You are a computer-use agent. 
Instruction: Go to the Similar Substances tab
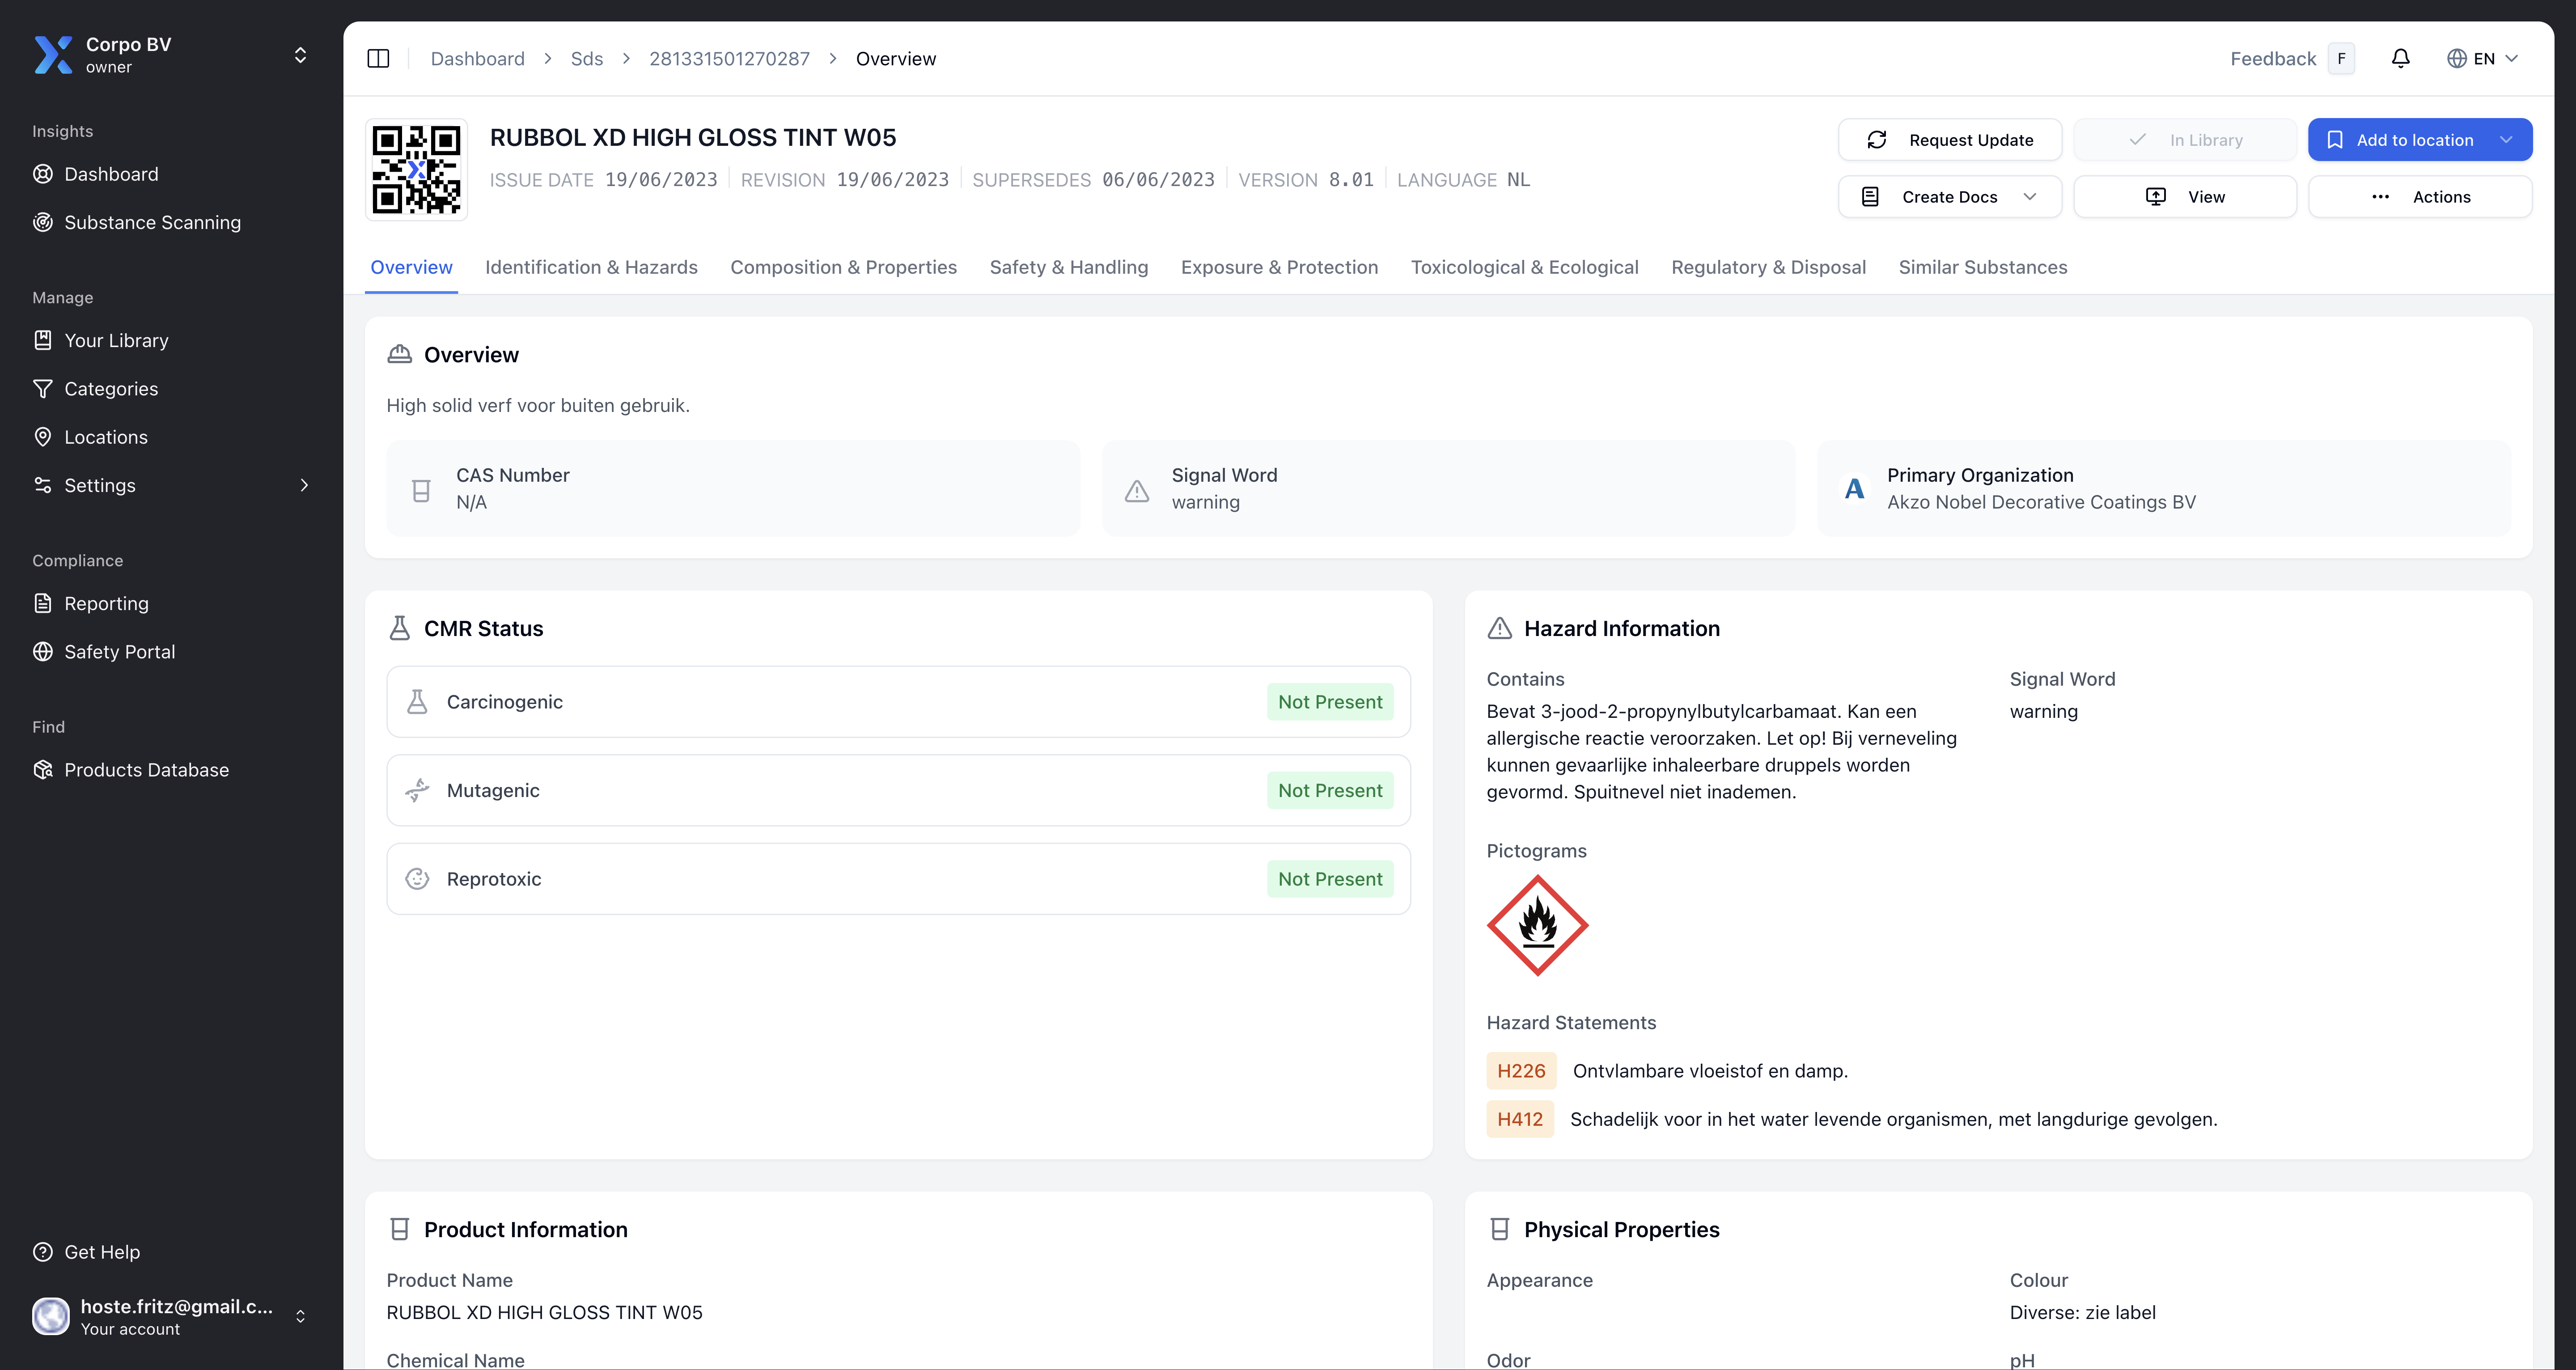coord(1982,267)
